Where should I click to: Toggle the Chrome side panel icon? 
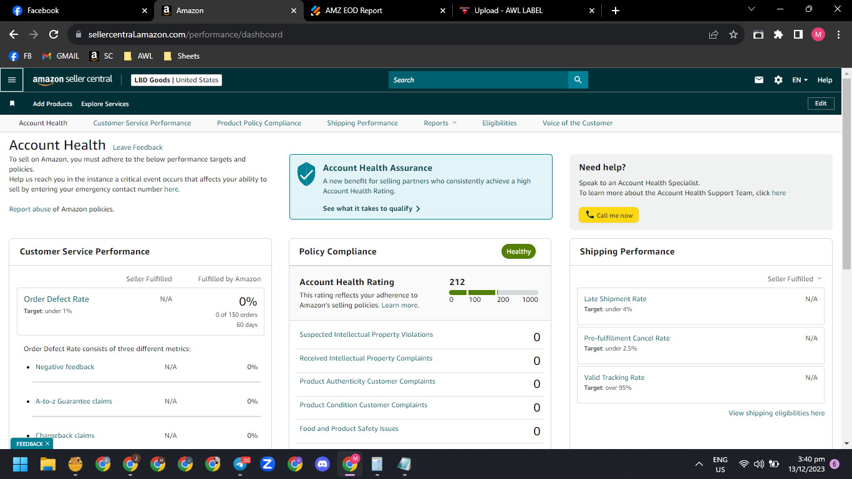click(798, 34)
